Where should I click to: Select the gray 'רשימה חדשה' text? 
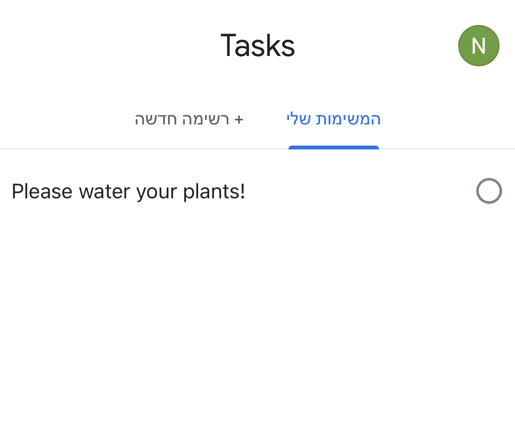(x=182, y=119)
